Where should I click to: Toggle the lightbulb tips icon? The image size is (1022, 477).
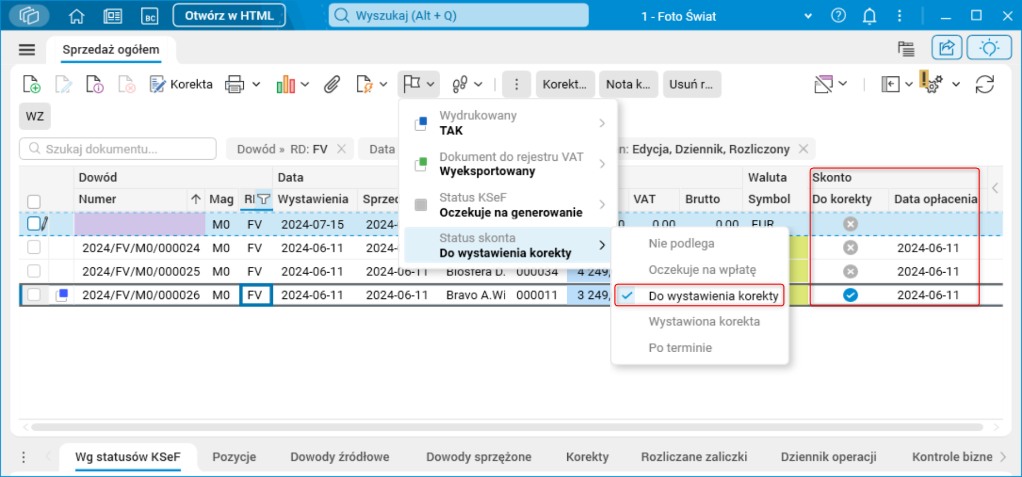989,48
